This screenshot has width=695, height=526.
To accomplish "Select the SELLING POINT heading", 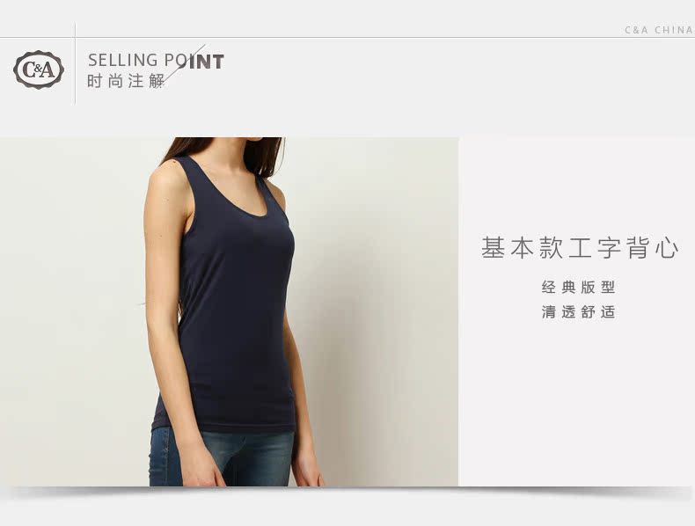I will (x=156, y=61).
